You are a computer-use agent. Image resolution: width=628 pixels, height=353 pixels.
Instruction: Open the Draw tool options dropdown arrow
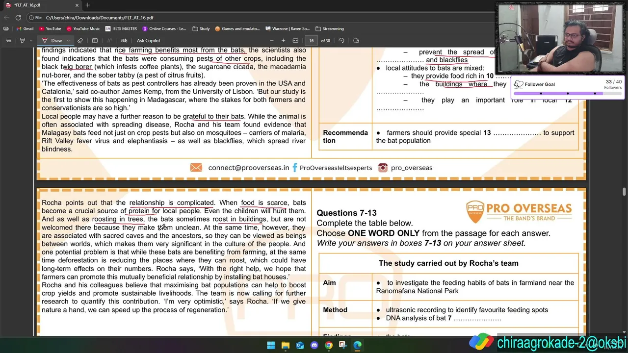pyautogui.click(x=68, y=41)
